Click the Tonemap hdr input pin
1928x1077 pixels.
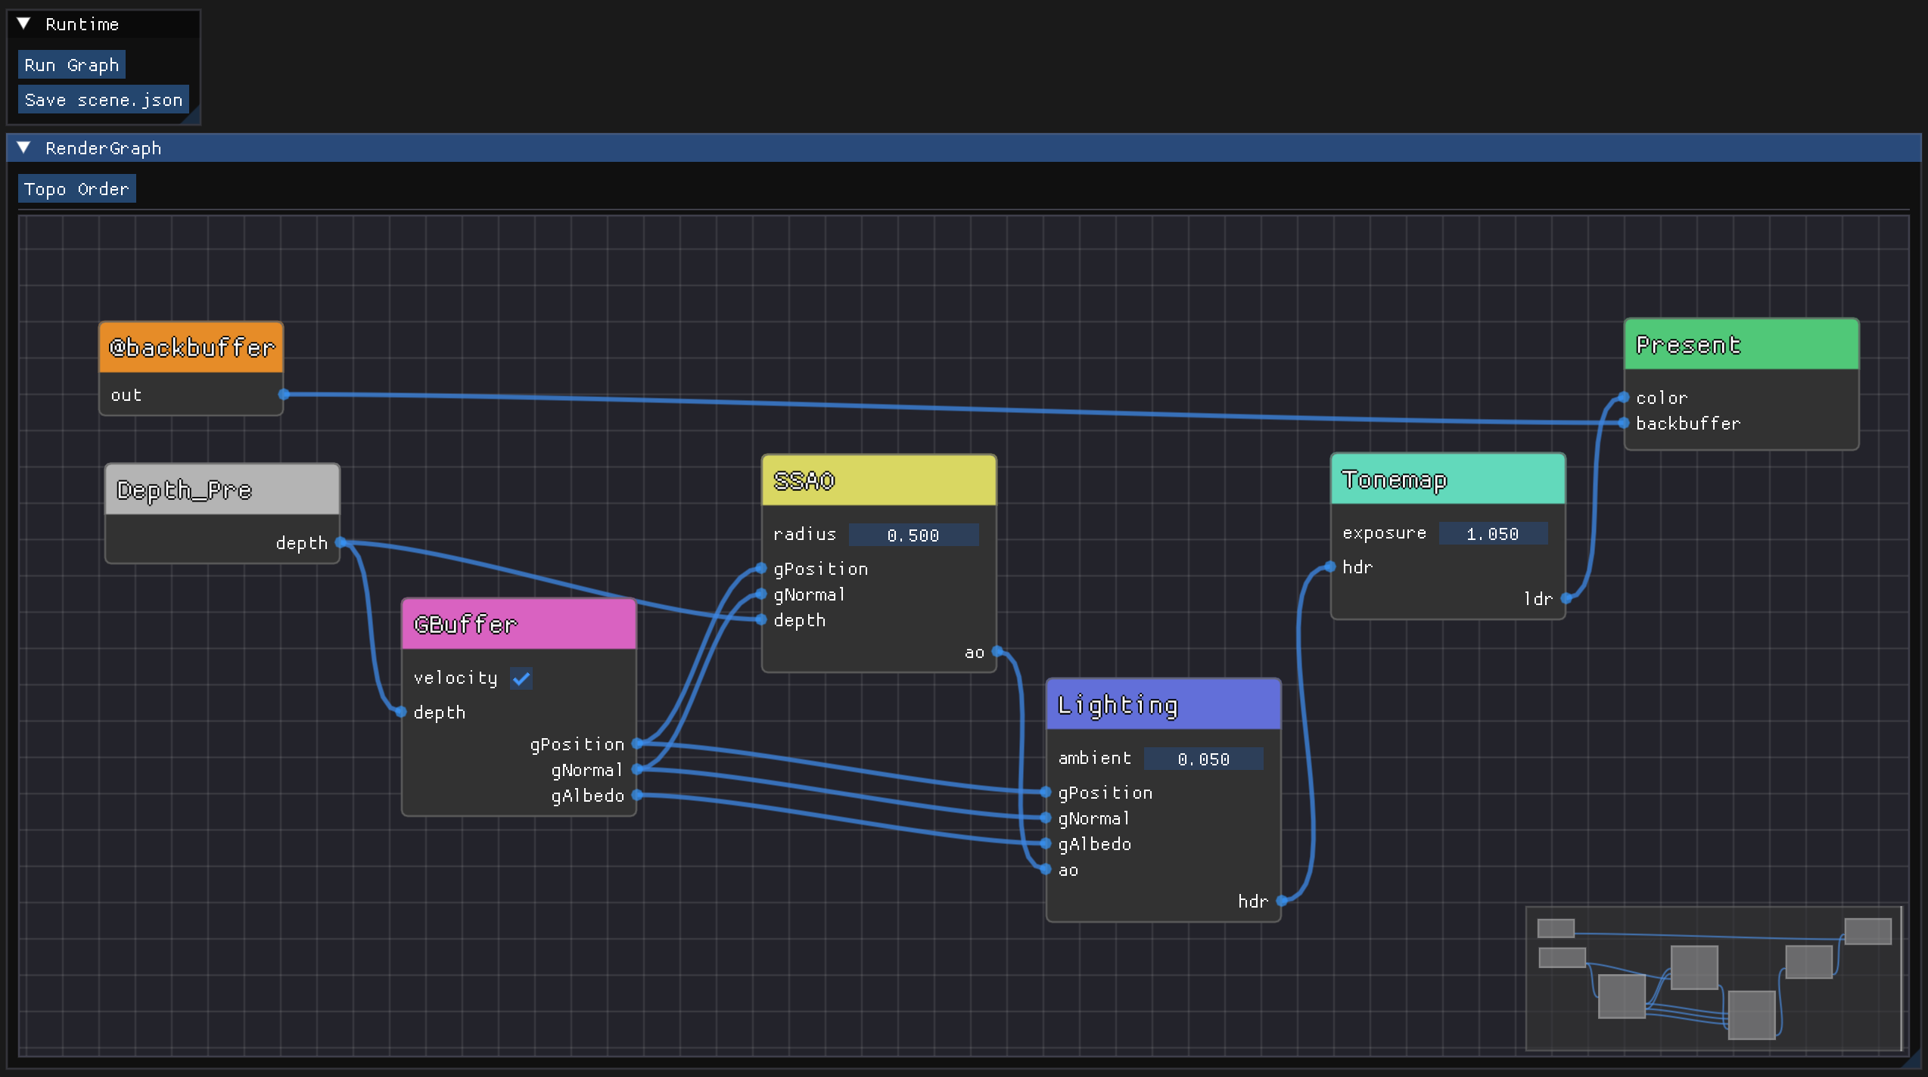click(x=1330, y=566)
